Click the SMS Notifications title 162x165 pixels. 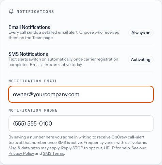coord(28,54)
